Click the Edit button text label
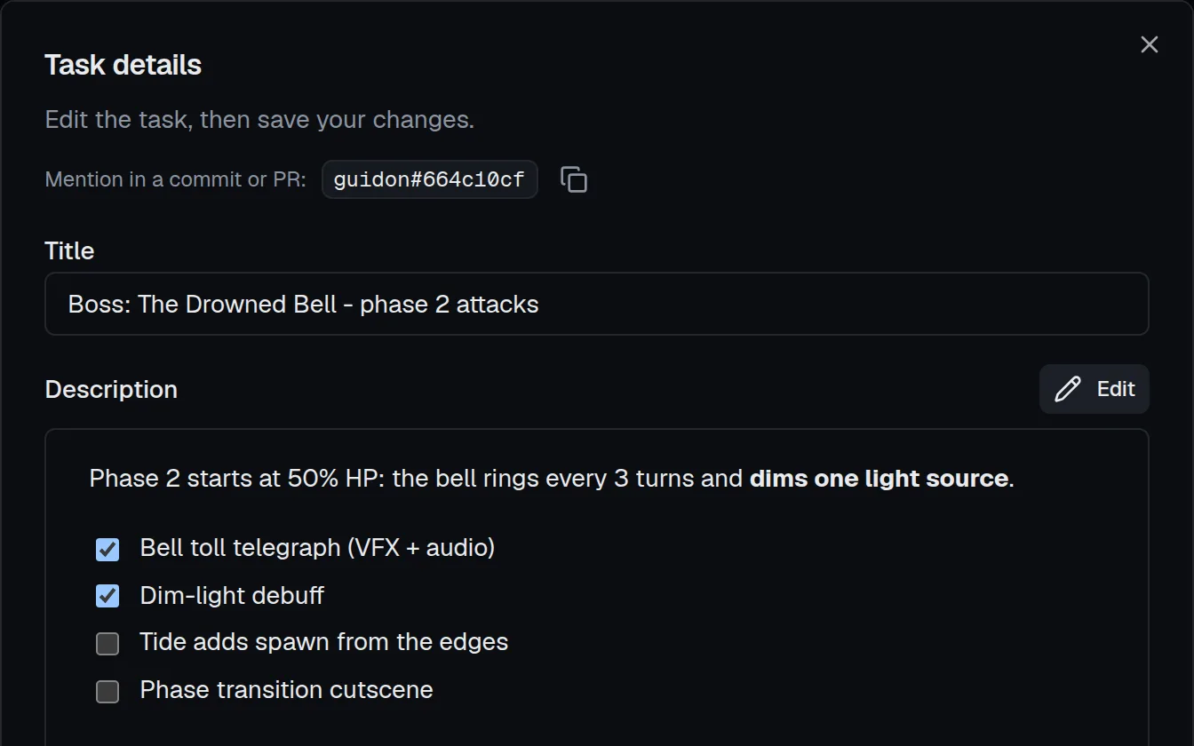The width and height of the screenshot is (1194, 746). point(1116,389)
